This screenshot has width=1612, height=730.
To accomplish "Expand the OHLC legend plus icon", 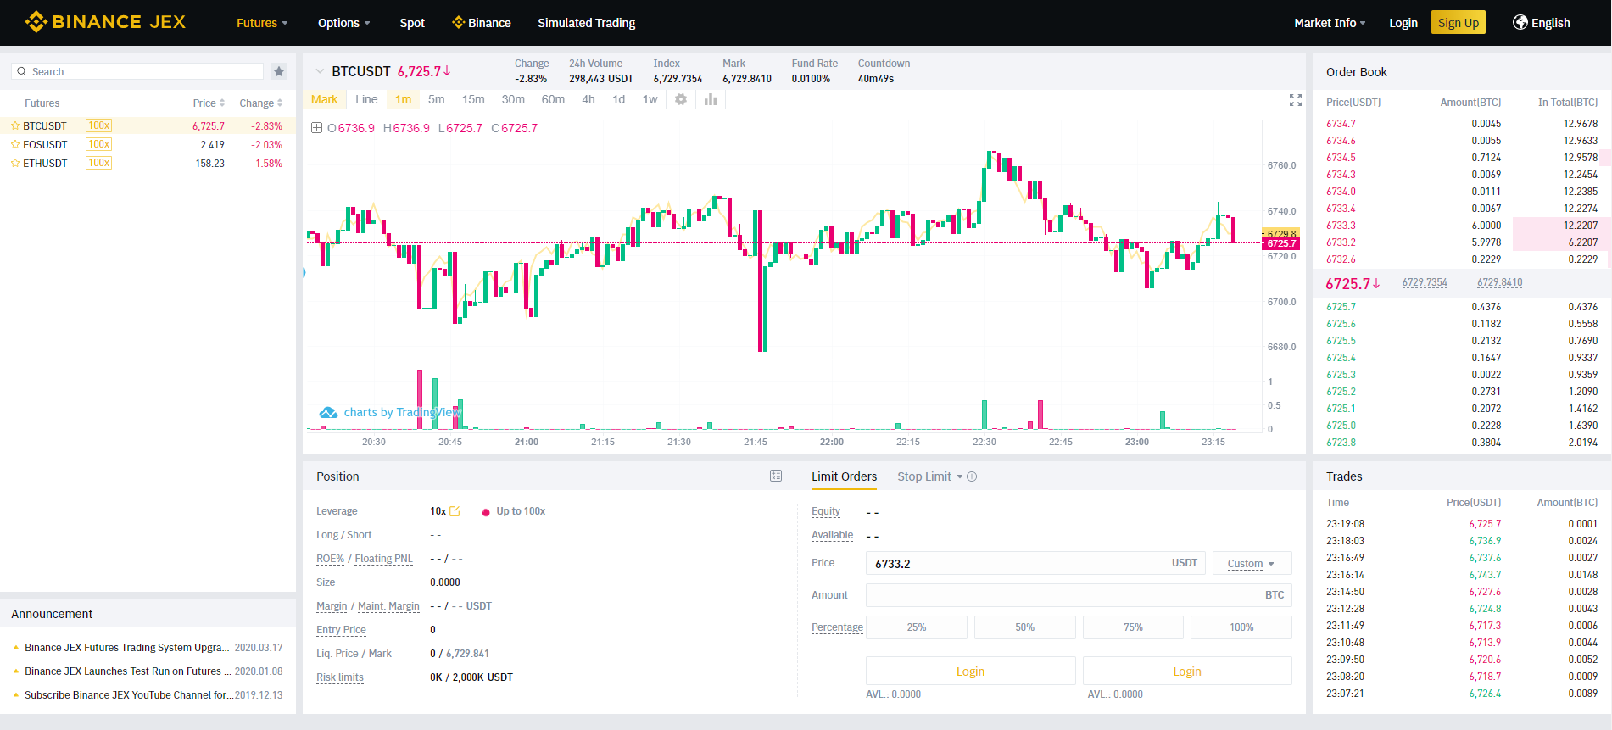I will pos(316,128).
